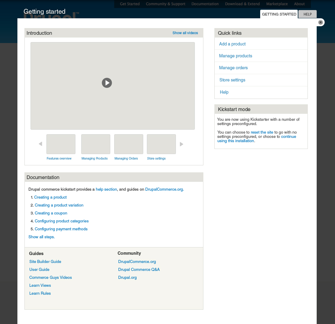Open the Features overview video link
This screenshot has width=335, height=324.
click(x=59, y=158)
